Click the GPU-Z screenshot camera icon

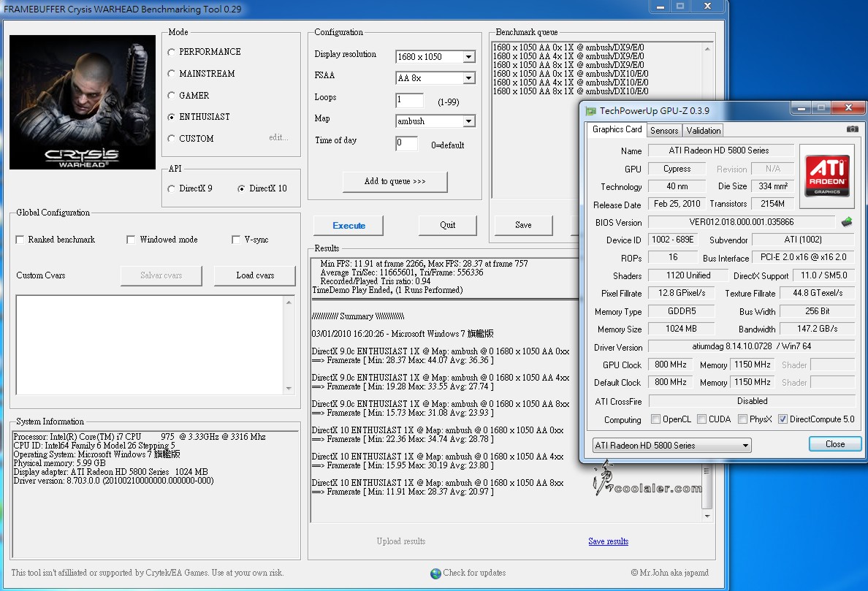point(853,129)
